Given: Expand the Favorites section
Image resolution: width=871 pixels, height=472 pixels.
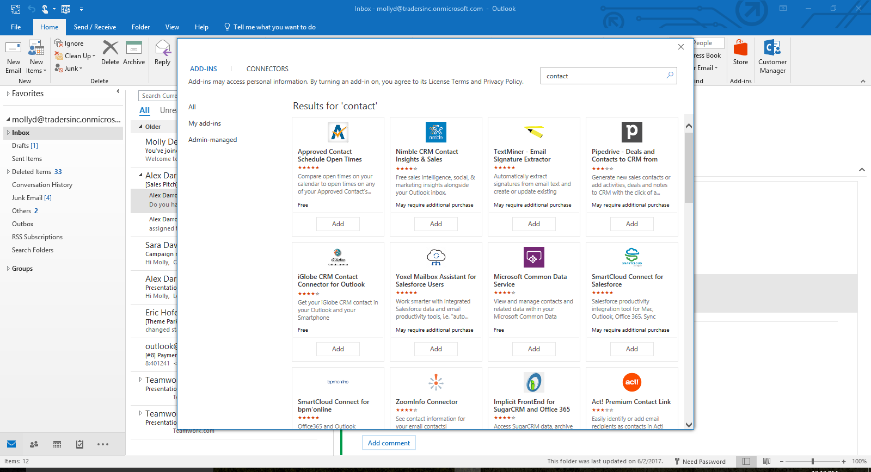Looking at the screenshot, I should (x=8, y=94).
